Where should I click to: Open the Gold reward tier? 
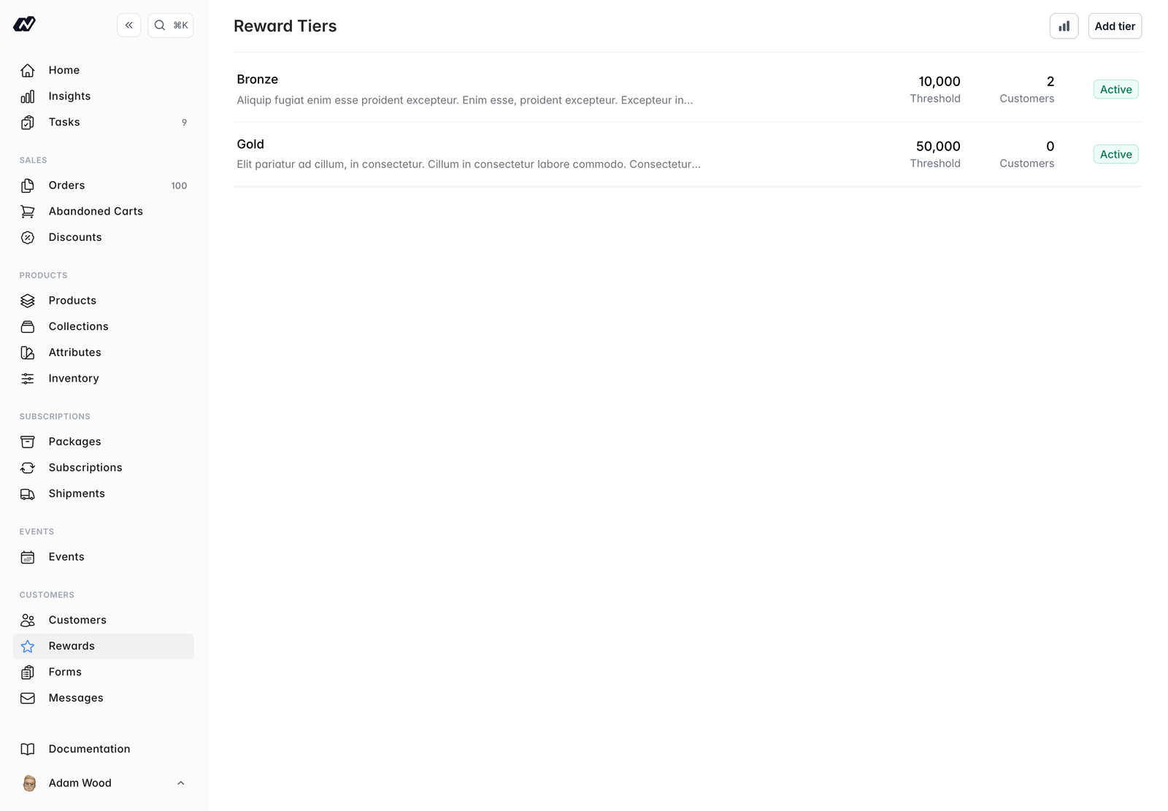tap(687, 155)
